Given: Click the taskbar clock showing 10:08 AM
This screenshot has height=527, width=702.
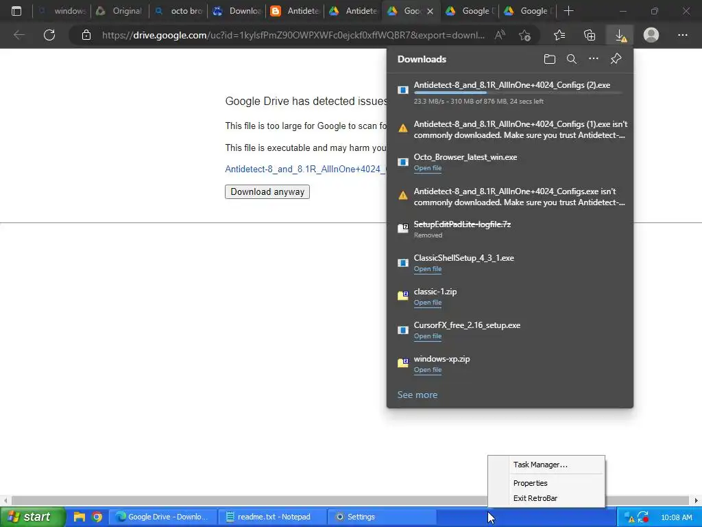Looking at the screenshot, I should pos(677,517).
